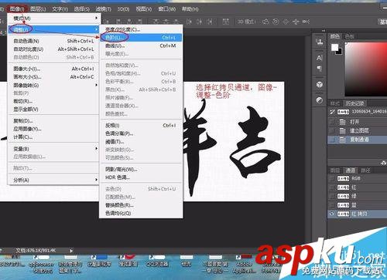
Task: Click the 3D rotate icon after 3D模式
Action: 265,22
